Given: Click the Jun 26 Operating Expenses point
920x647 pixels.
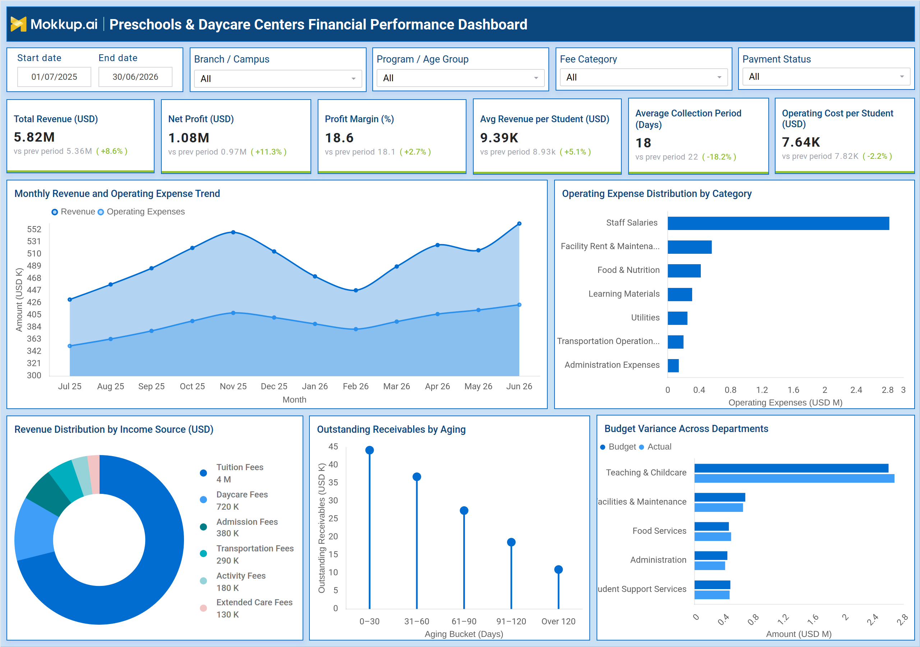Looking at the screenshot, I should pyautogui.click(x=519, y=305).
